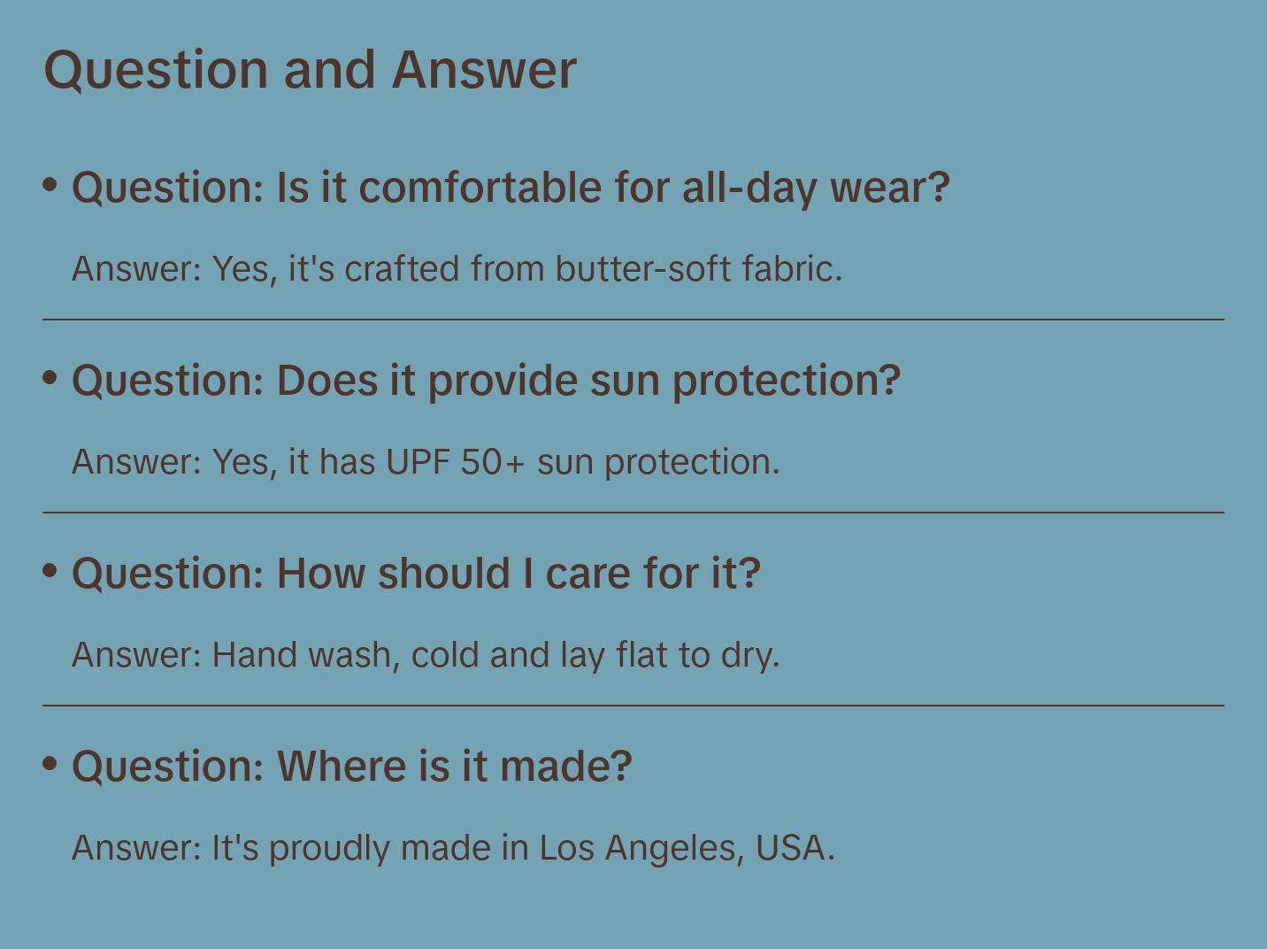Click the word "Question:" in the last question

coord(168,767)
